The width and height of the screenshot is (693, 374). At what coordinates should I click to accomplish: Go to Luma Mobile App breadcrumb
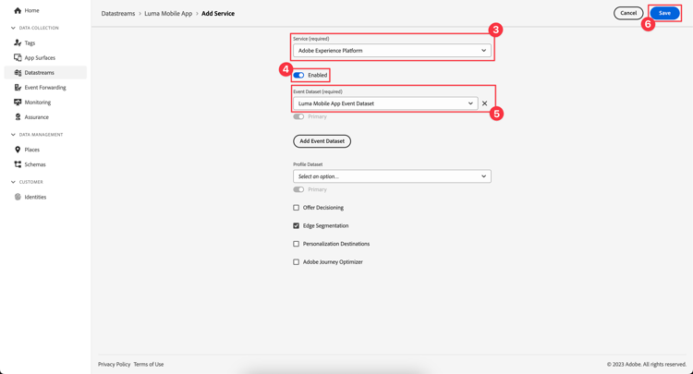(x=168, y=14)
